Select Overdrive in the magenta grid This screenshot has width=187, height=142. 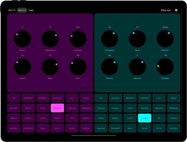click(x=14, y=118)
